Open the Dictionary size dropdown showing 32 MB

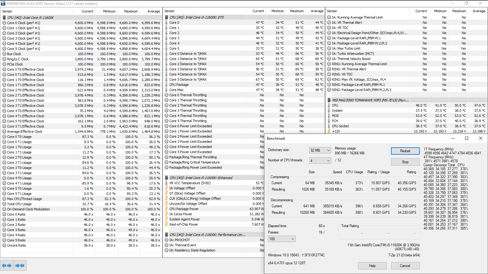point(320,150)
